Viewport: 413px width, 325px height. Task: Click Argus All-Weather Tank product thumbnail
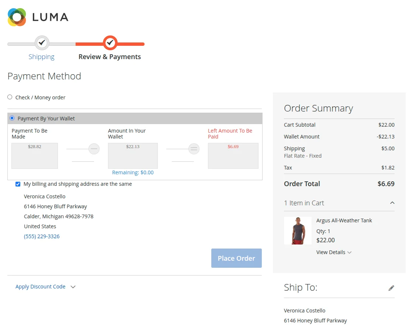click(x=298, y=230)
